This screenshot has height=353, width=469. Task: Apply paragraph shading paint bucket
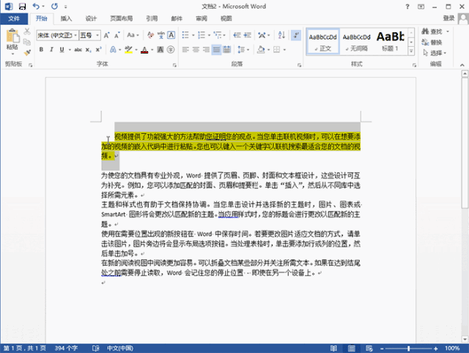pos(261,50)
